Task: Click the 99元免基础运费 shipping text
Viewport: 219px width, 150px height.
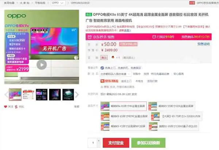Action: click(x=160, y=74)
